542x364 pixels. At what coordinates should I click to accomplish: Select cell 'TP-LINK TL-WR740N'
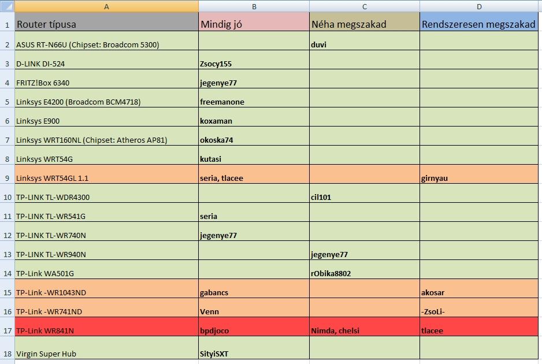pyautogui.click(x=106, y=231)
